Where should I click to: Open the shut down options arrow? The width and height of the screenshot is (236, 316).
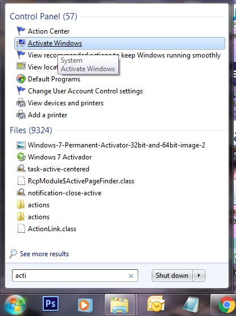coord(198,276)
